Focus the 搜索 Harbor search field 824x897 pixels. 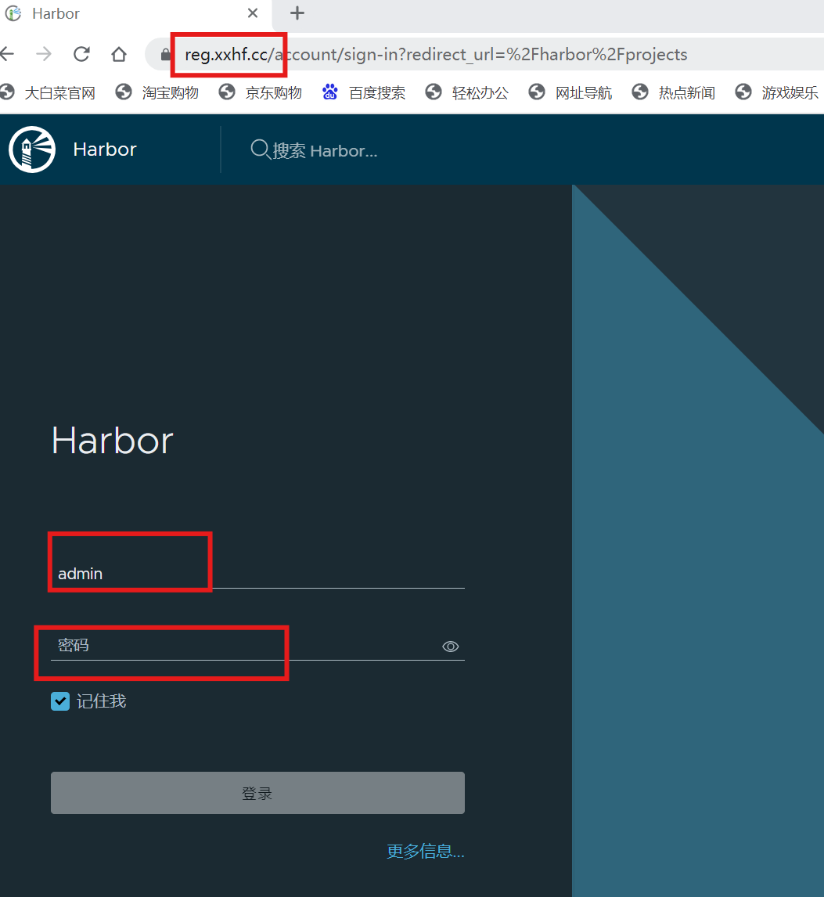pyautogui.click(x=325, y=150)
